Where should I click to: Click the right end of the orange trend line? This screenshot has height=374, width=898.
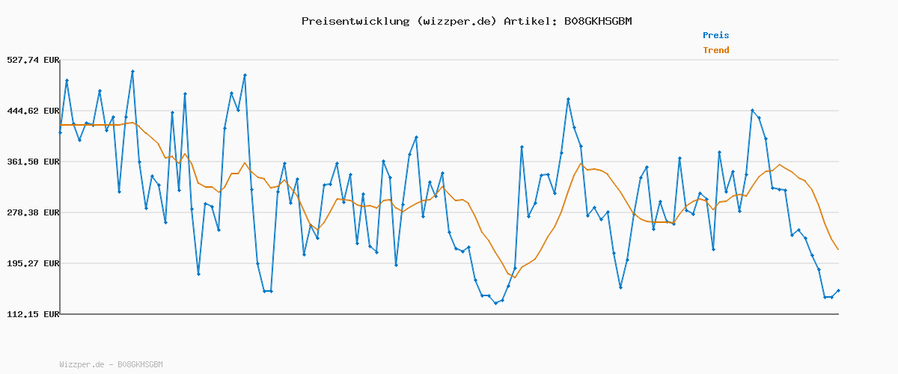click(838, 249)
